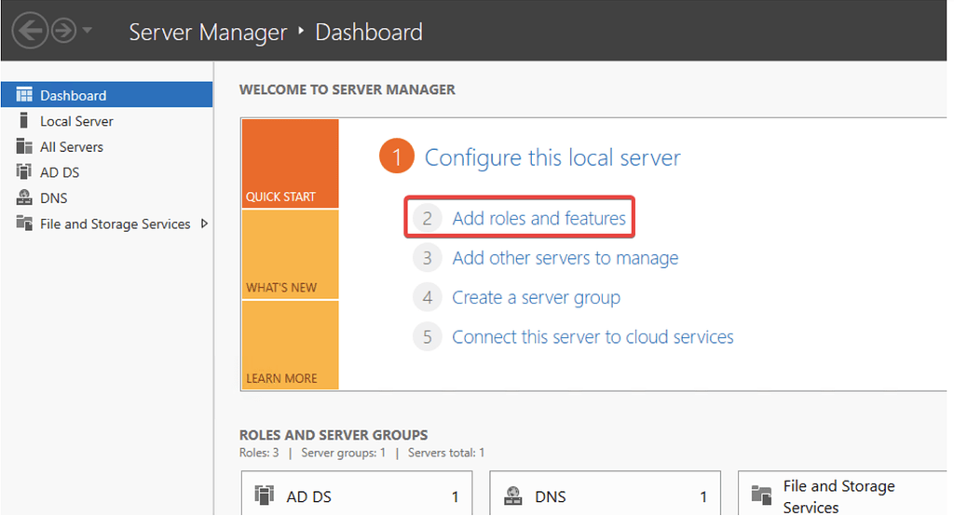
Task: Click the Add roles and features link
Action: click(x=538, y=218)
